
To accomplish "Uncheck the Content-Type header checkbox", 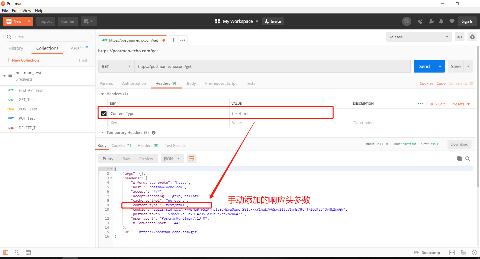I will point(104,114).
